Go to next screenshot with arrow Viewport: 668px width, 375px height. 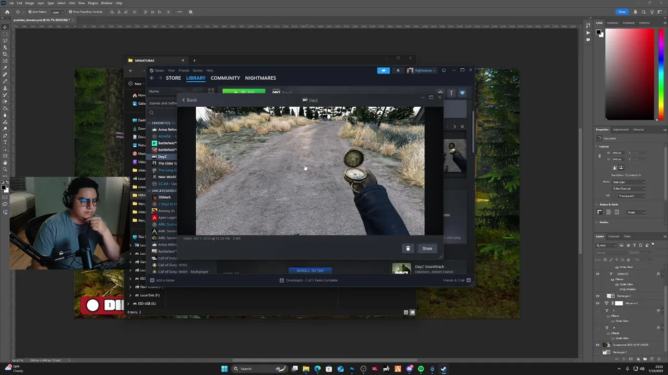click(455, 127)
